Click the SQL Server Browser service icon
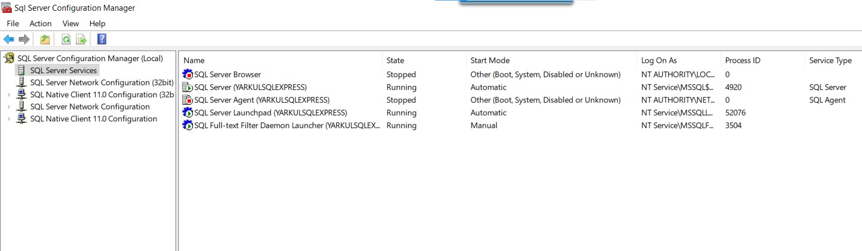 tap(188, 74)
